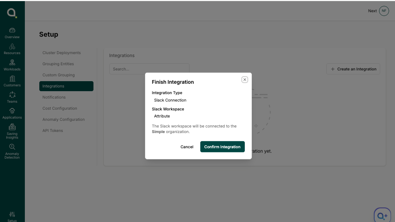
Task: Click the Slack Connection value text
Action: (x=170, y=100)
